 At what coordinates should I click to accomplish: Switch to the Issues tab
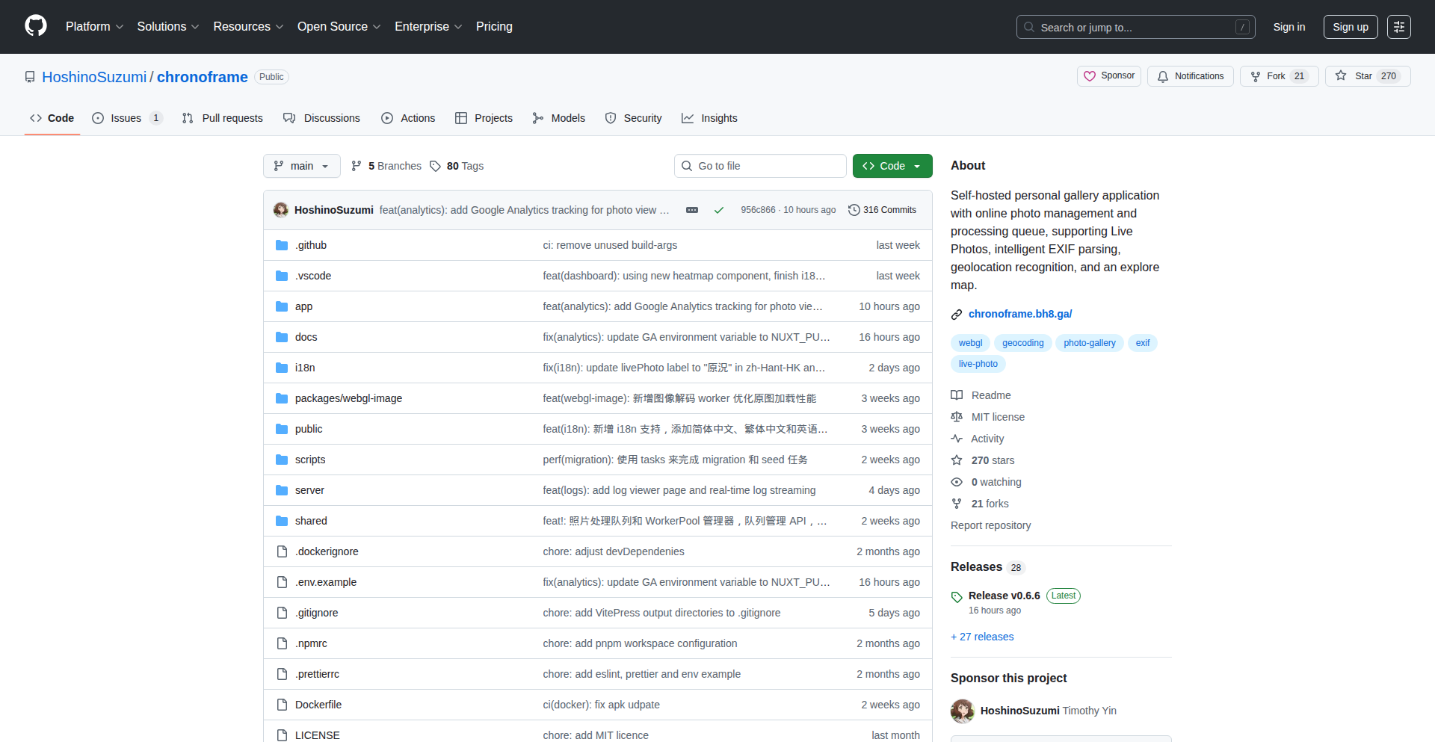coord(126,118)
